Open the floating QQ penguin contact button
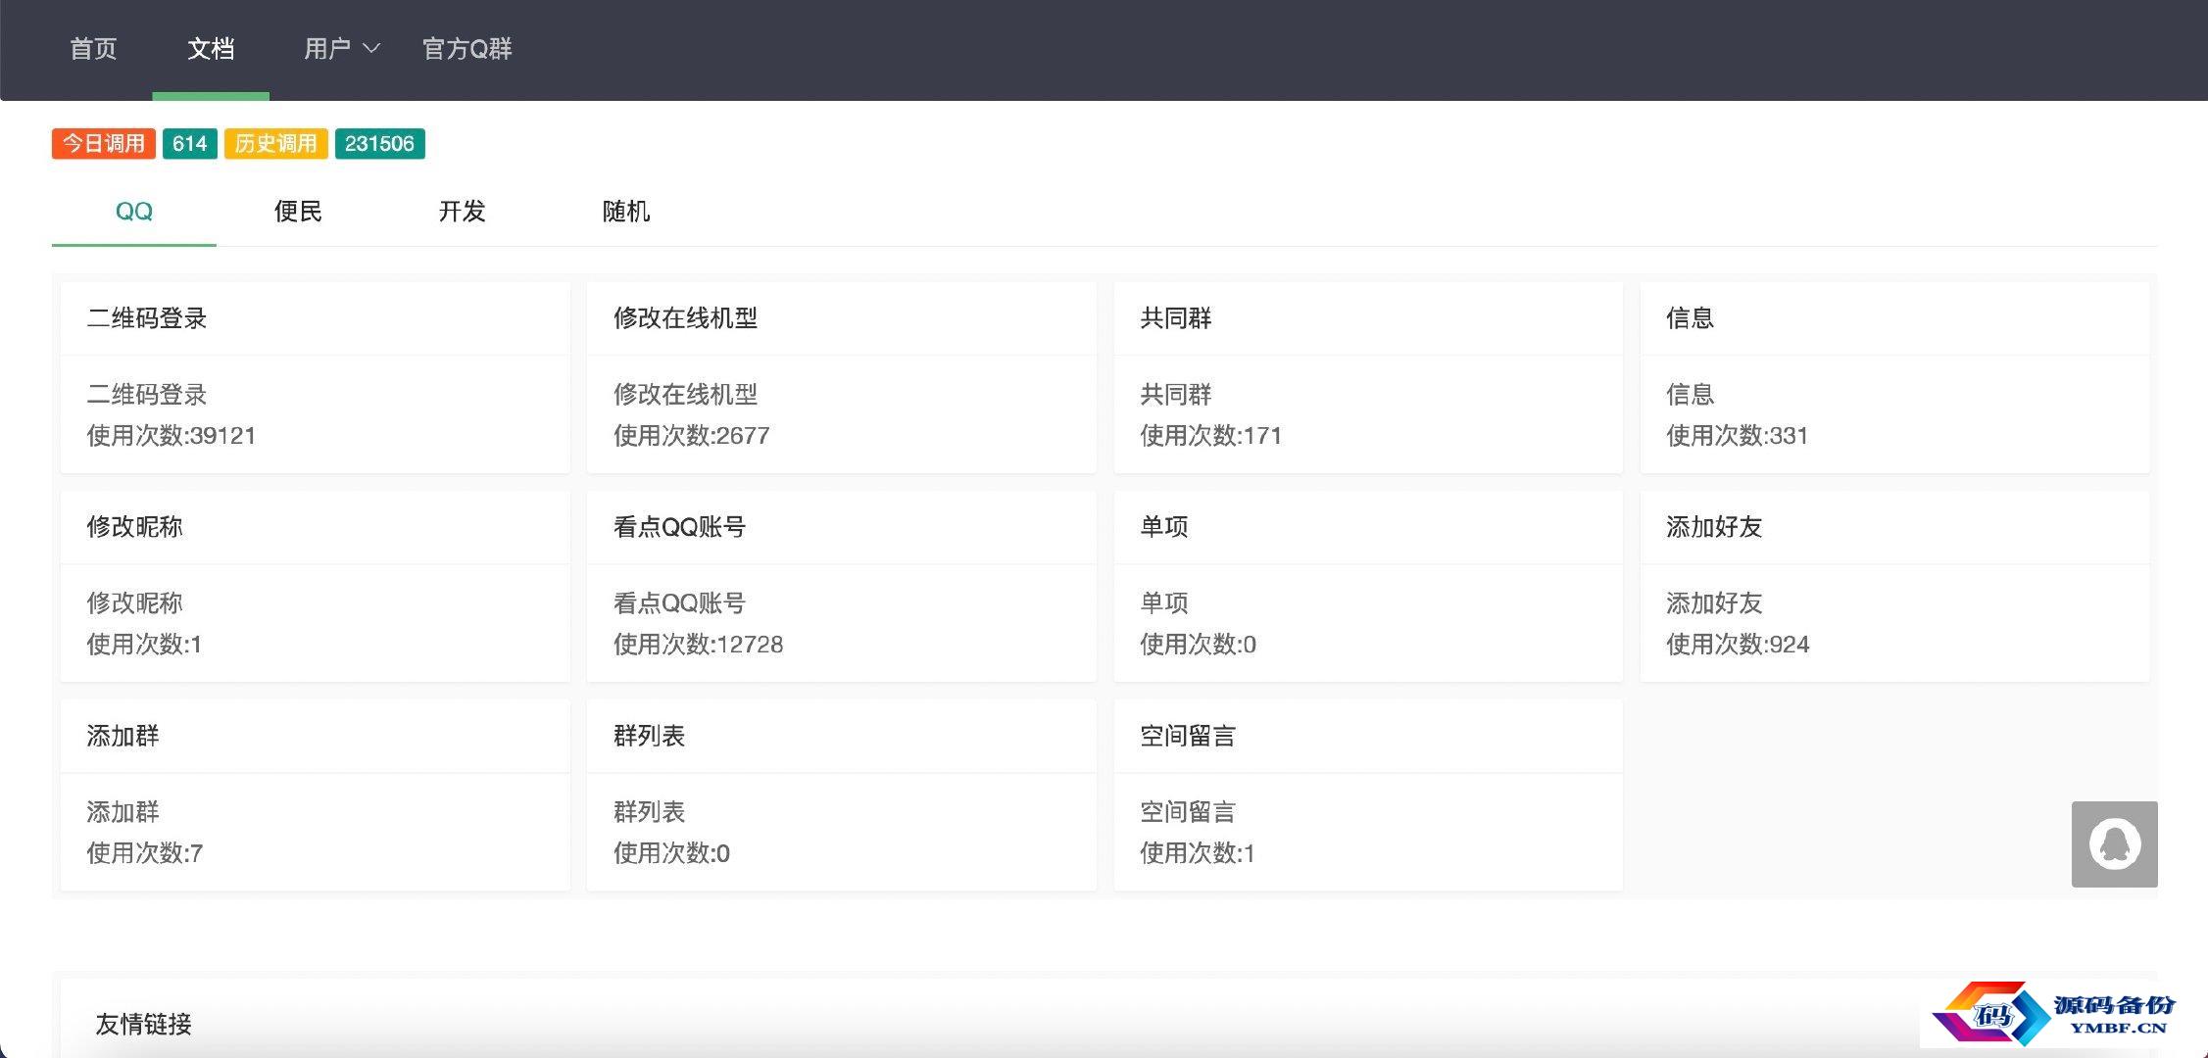 tap(2114, 843)
